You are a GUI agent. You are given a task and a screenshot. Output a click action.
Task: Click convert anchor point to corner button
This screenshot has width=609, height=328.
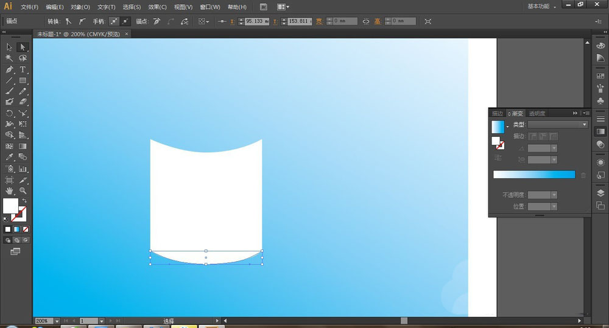coord(69,21)
